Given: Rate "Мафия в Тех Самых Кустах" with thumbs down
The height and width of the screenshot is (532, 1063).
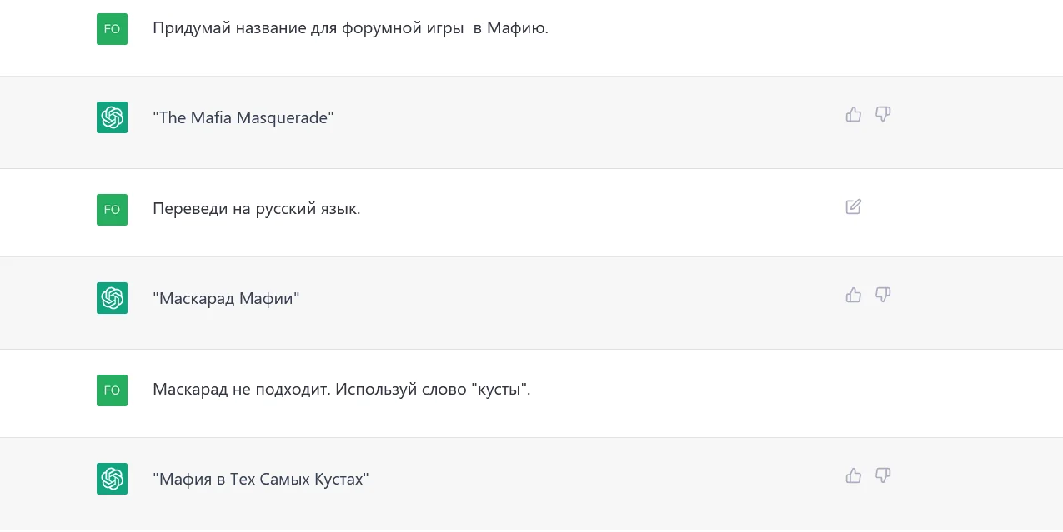Looking at the screenshot, I should pos(883,476).
